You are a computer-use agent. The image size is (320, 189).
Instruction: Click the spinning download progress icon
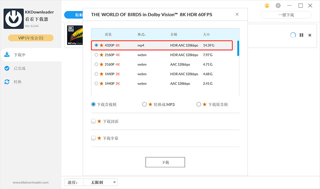[293, 35]
